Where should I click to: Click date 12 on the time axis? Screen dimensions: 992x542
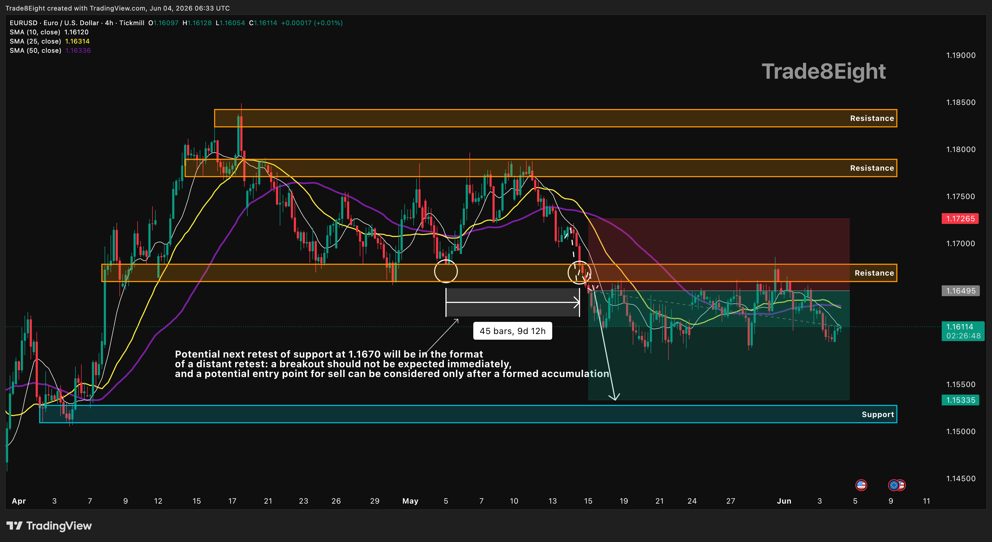(x=158, y=501)
